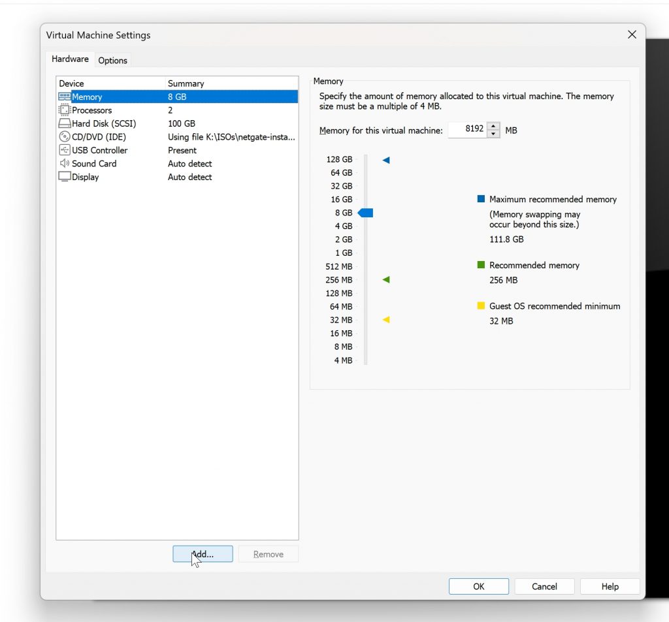Select the Sound Card speaker icon
Viewport: 669px width, 622px height.
tap(64, 164)
